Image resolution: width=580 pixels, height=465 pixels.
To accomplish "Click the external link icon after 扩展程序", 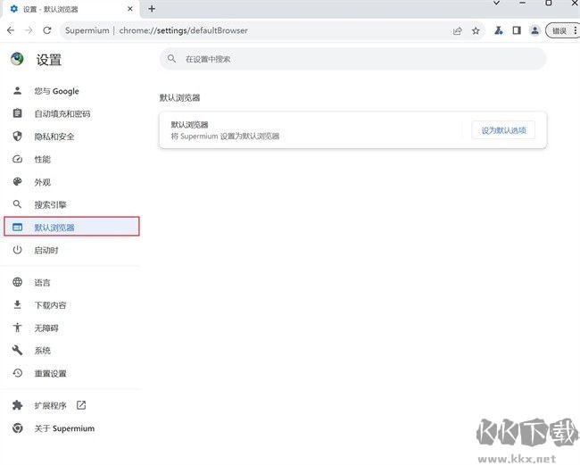I will (81, 405).
